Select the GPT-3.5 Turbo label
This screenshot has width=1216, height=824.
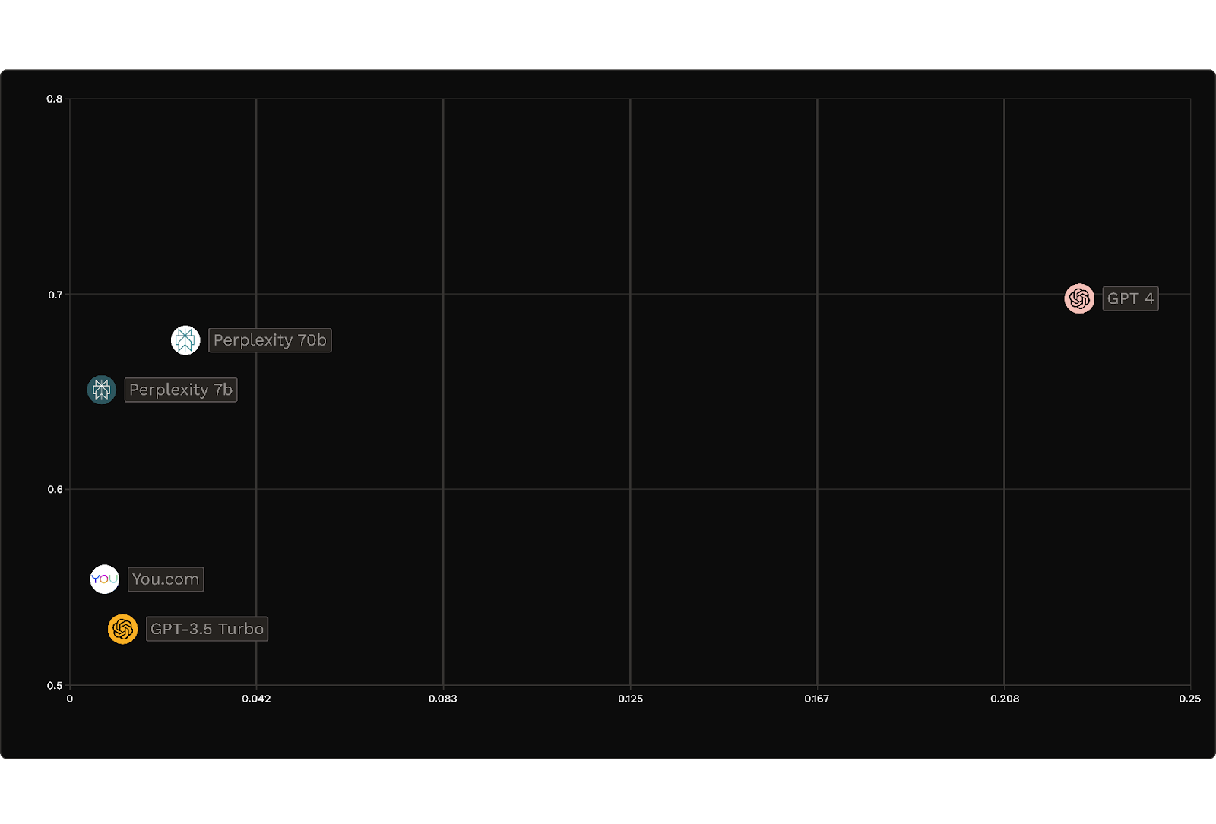pos(207,629)
